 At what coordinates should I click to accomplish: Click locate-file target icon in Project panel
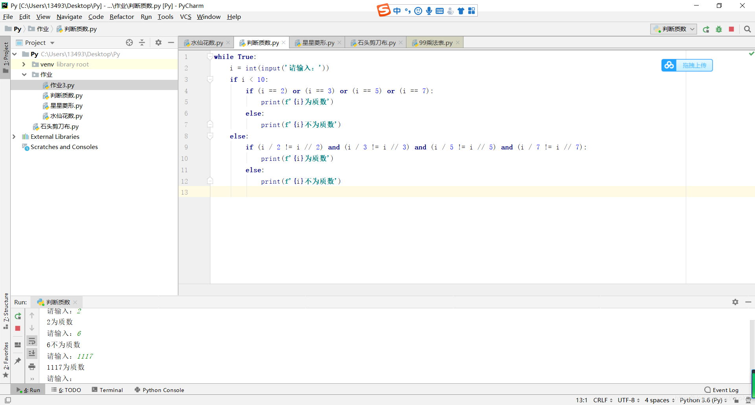click(129, 42)
